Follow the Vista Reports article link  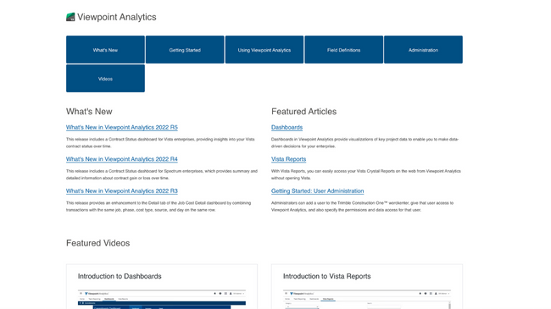[288, 159]
